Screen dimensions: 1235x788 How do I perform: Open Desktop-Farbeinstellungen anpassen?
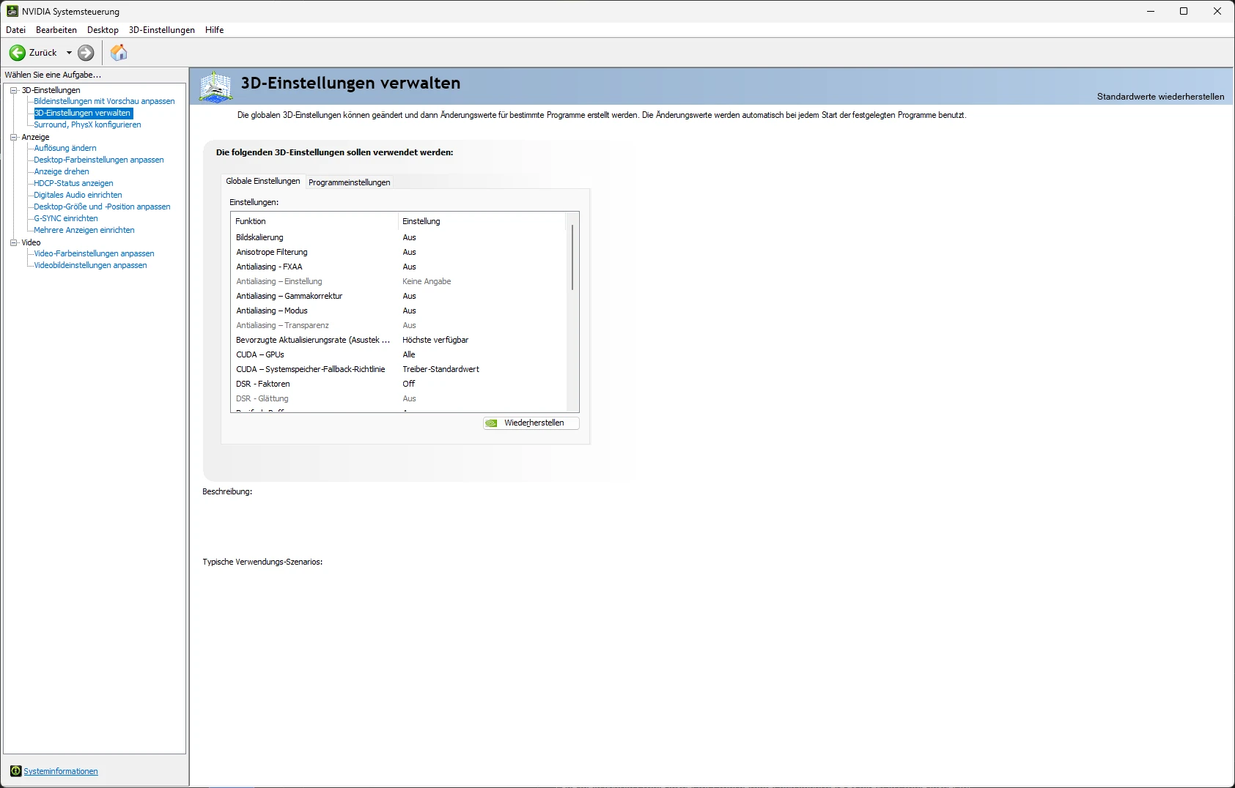pyautogui.click(x=99, y=160)
